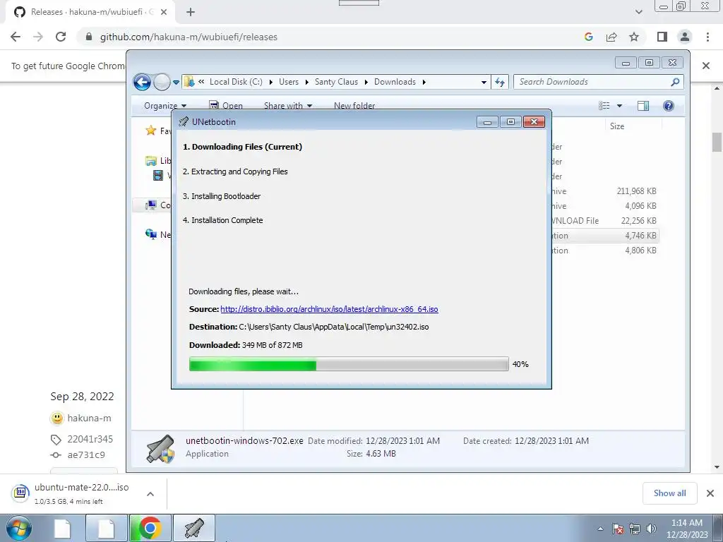Click the page vertical scrollbar thumb
723x542 pixels.
(x=717, y=142)
